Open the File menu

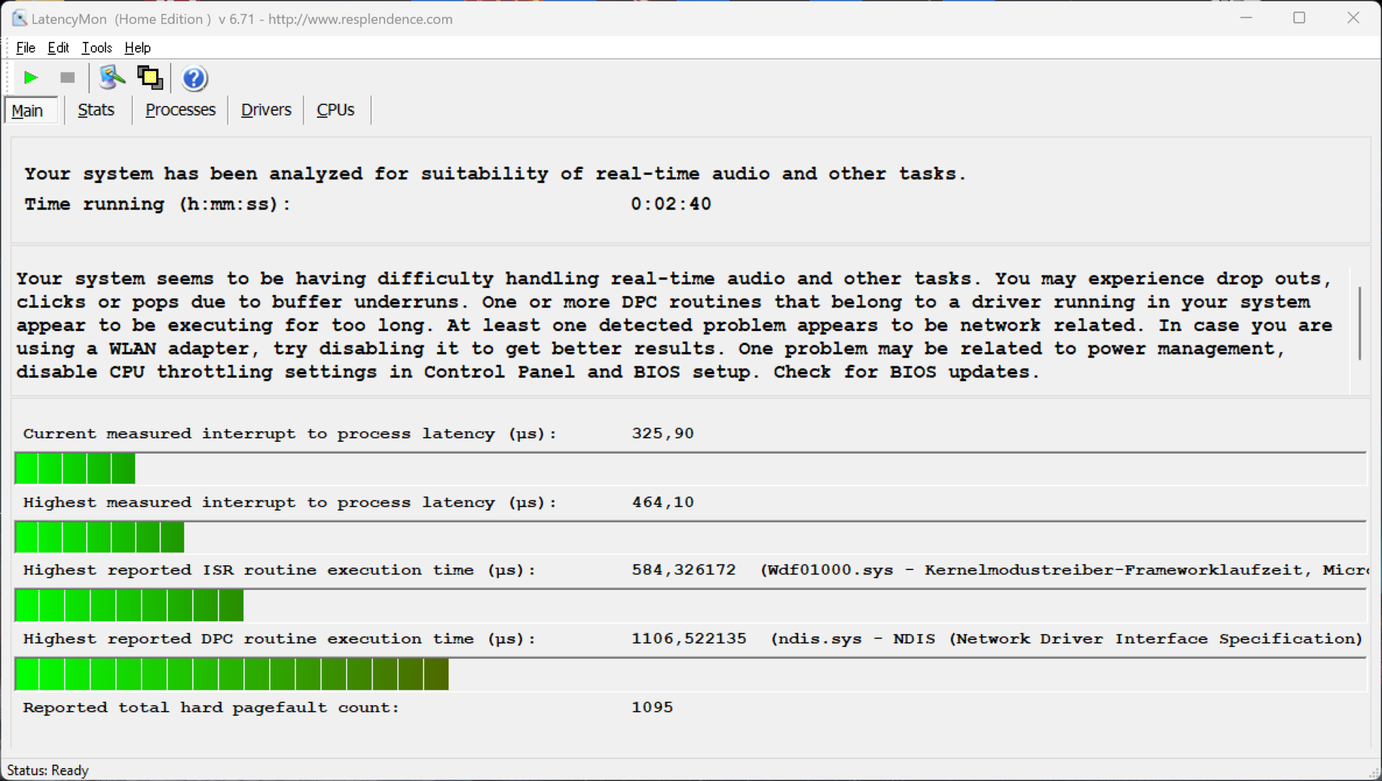(x=25, y=48)
